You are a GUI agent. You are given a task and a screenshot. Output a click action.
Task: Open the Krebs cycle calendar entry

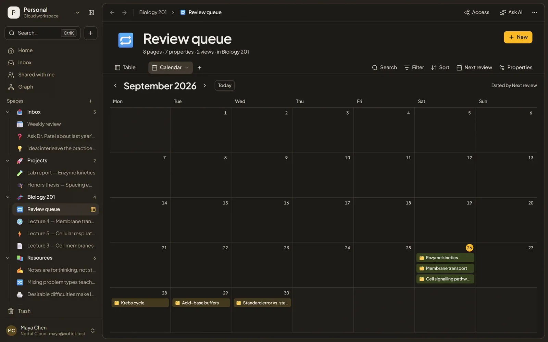(x=140, y=303)
